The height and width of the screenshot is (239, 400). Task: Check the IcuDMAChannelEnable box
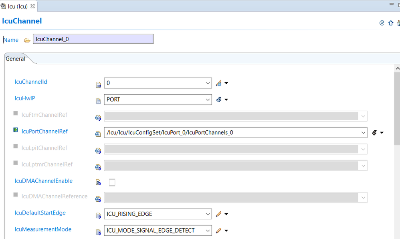point(112,182)
